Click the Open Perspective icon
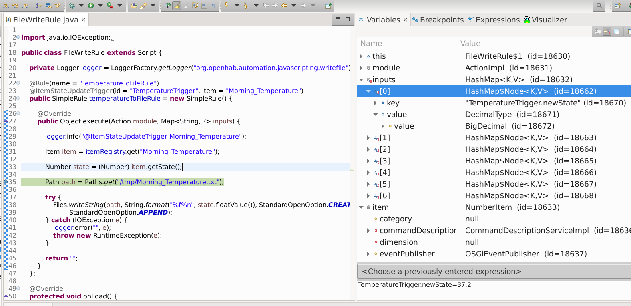 (x=617, y=6)
